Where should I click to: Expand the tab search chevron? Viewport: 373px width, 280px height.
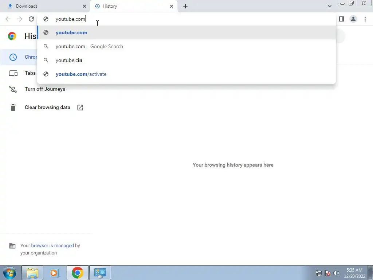[329, 6]
